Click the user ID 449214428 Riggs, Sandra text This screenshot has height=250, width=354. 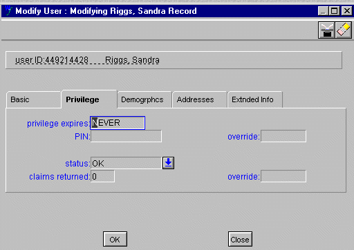(87, 60)
